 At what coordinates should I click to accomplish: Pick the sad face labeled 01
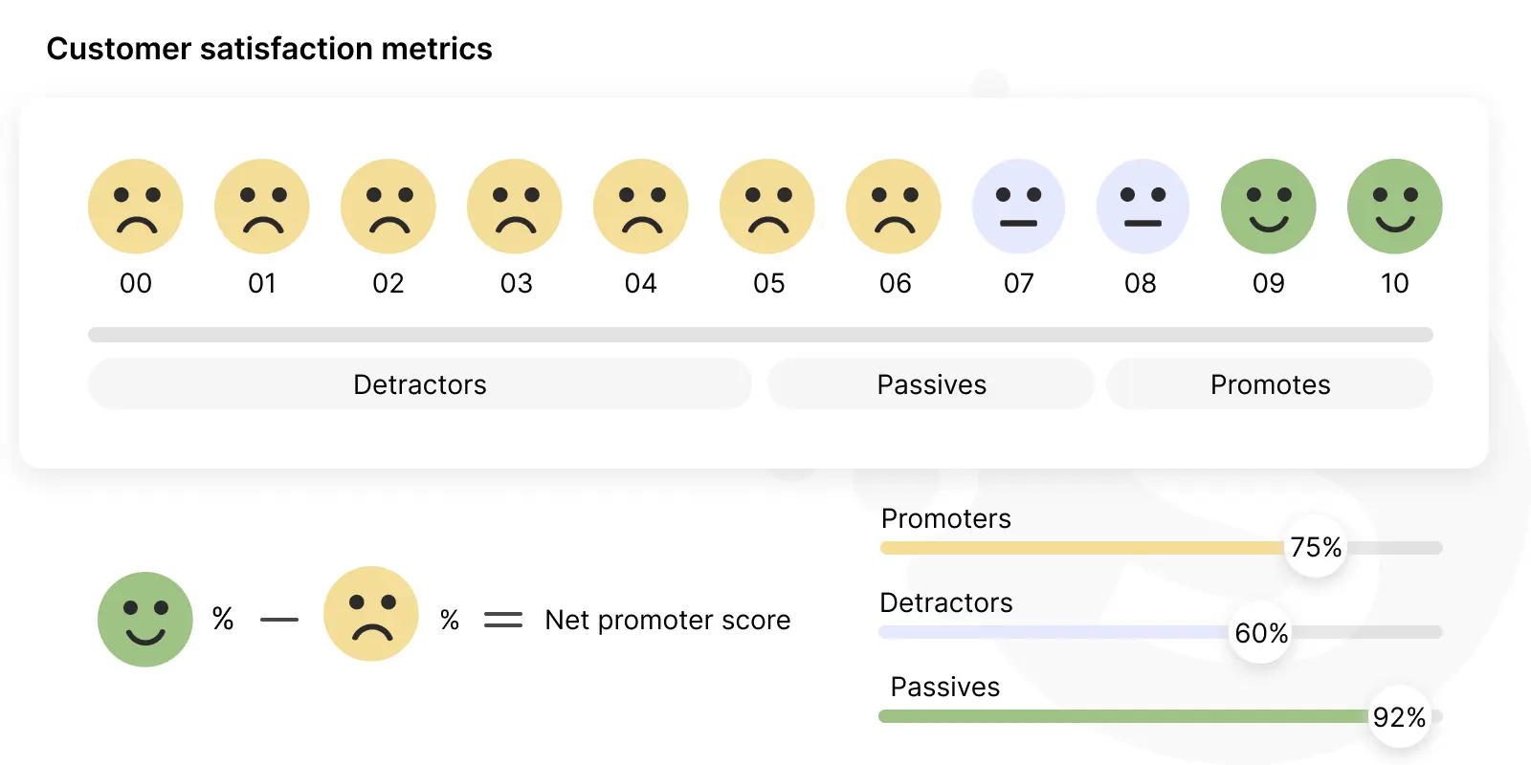(x=262, y=207)
